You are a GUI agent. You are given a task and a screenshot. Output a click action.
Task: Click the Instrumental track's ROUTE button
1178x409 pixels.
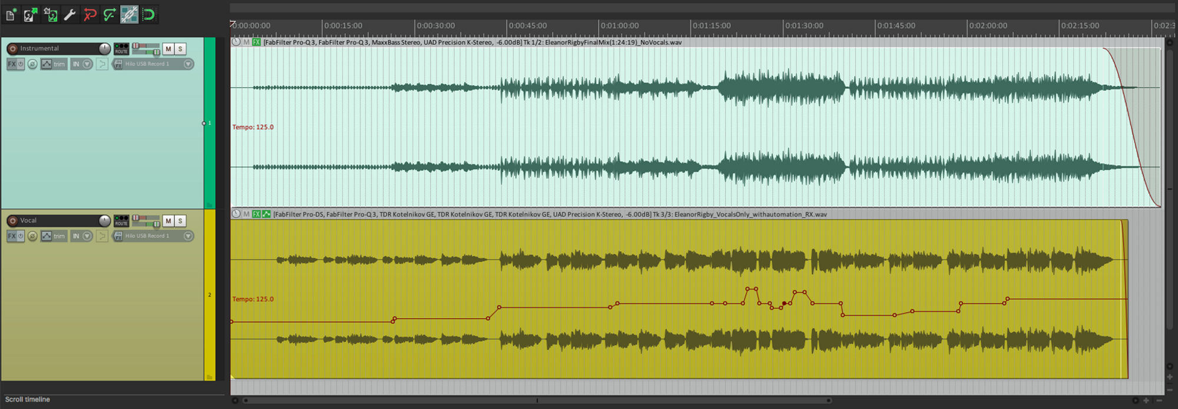click(121, 49)
